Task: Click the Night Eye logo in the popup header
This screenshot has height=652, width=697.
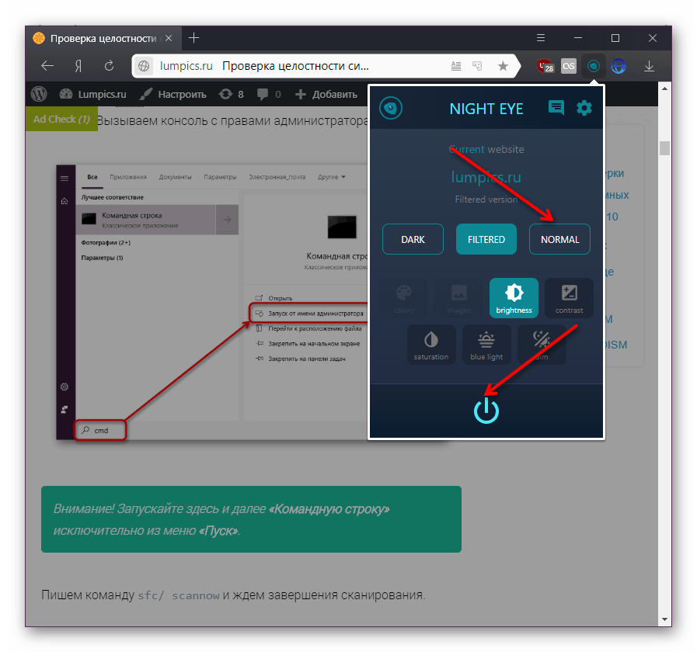Action: pyautogui.click(x=391, y=108)
